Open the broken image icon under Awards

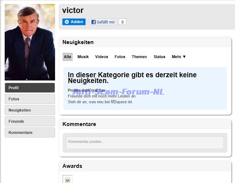pyautogui.click(x=67, y=179)
